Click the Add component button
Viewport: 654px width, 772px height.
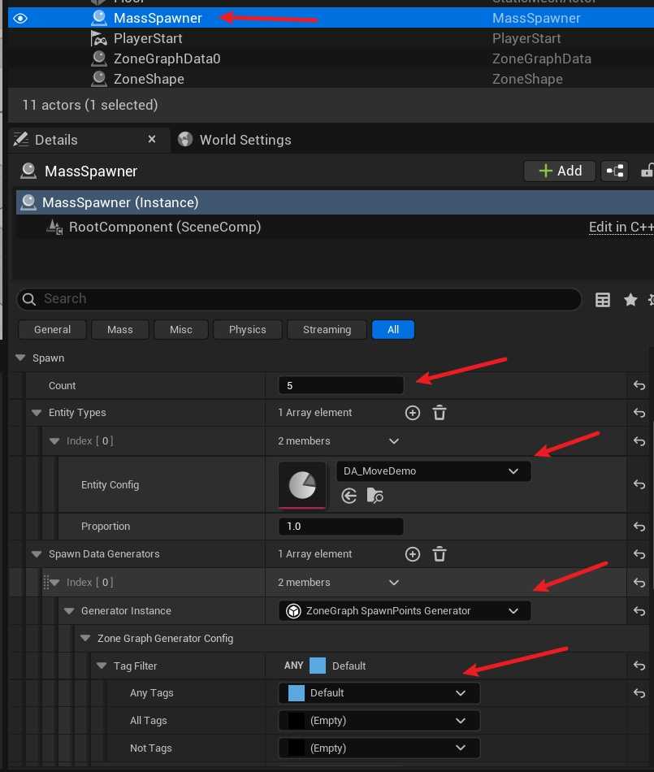(560, 171)
